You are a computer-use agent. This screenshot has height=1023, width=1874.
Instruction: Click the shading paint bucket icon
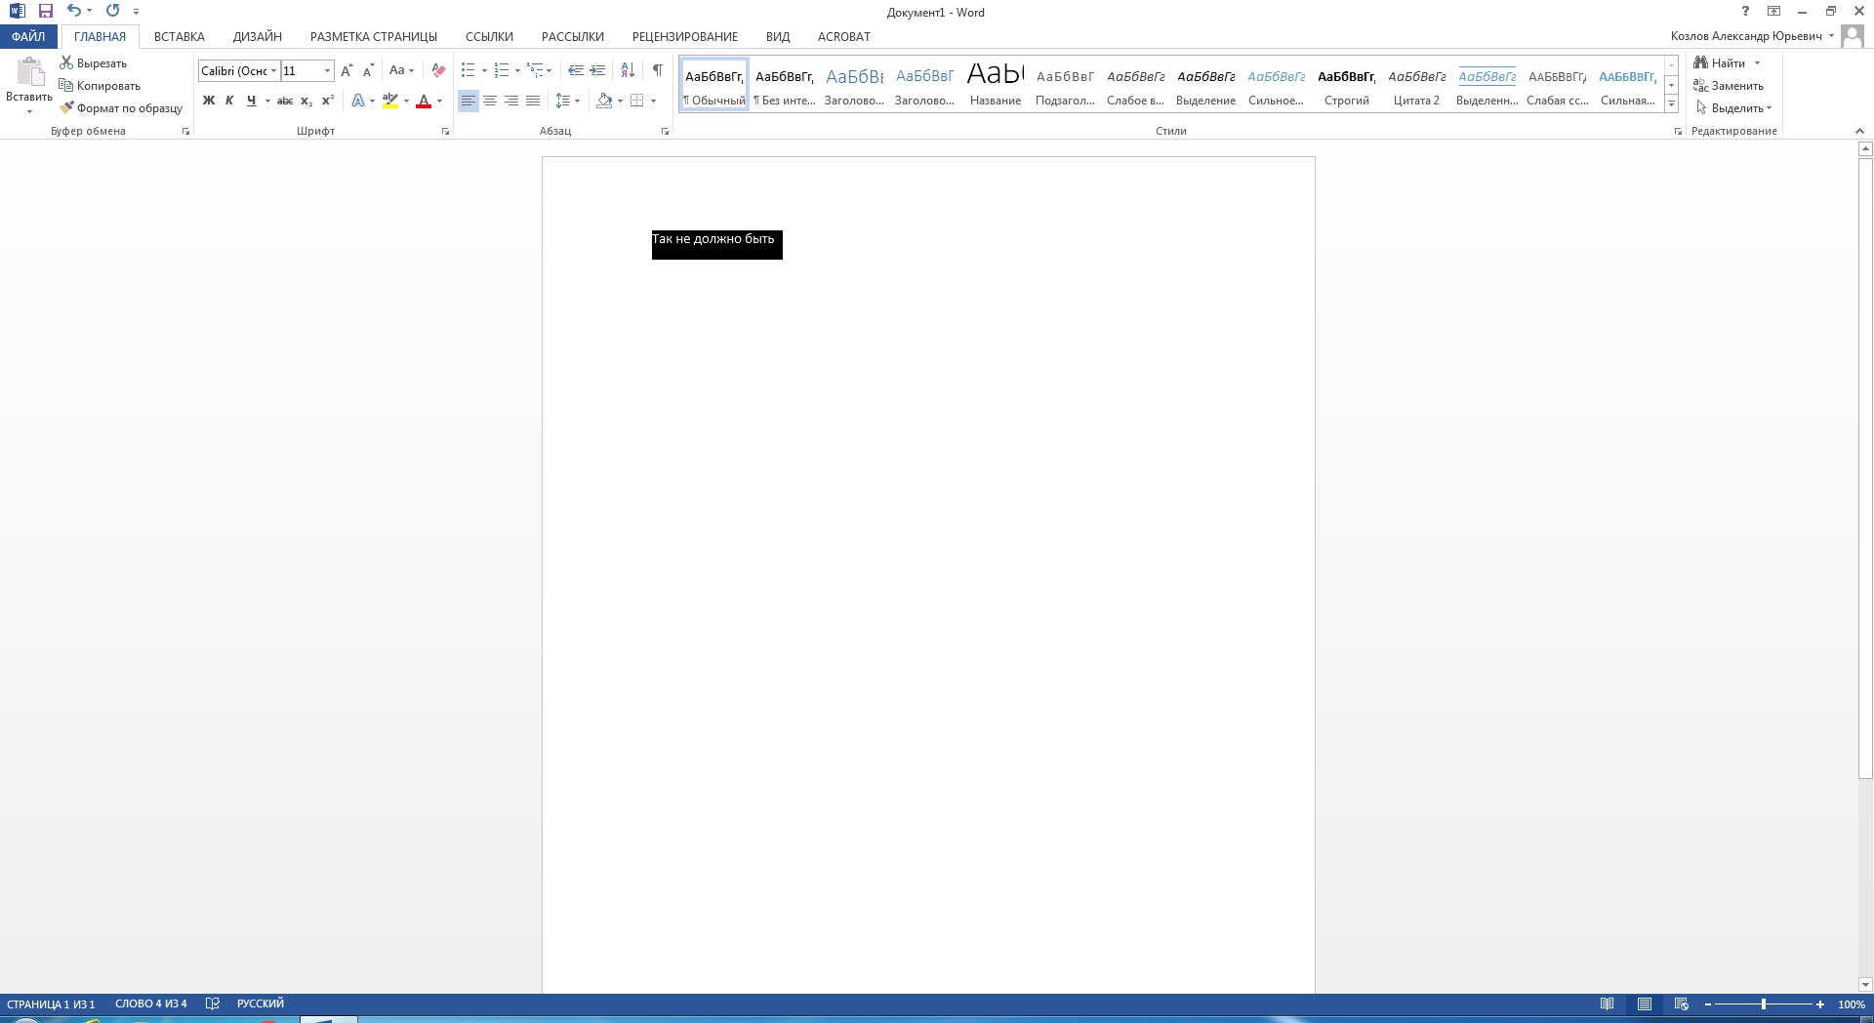(604, 101)
